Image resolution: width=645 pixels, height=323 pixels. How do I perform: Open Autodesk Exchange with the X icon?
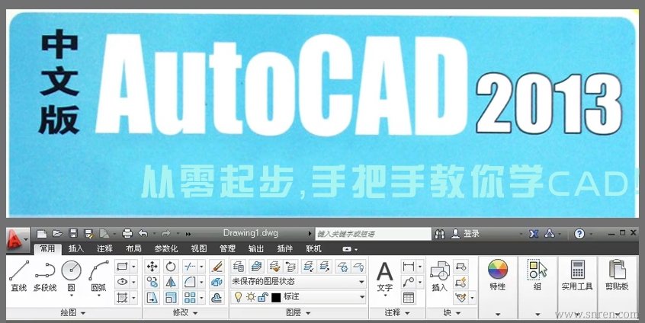click(534, 234)
